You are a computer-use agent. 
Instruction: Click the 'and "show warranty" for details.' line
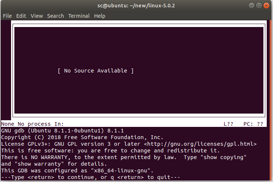point(54,164)
